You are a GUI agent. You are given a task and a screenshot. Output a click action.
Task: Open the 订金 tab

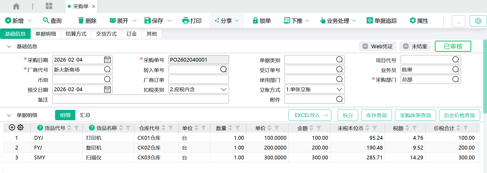(131, 34)
